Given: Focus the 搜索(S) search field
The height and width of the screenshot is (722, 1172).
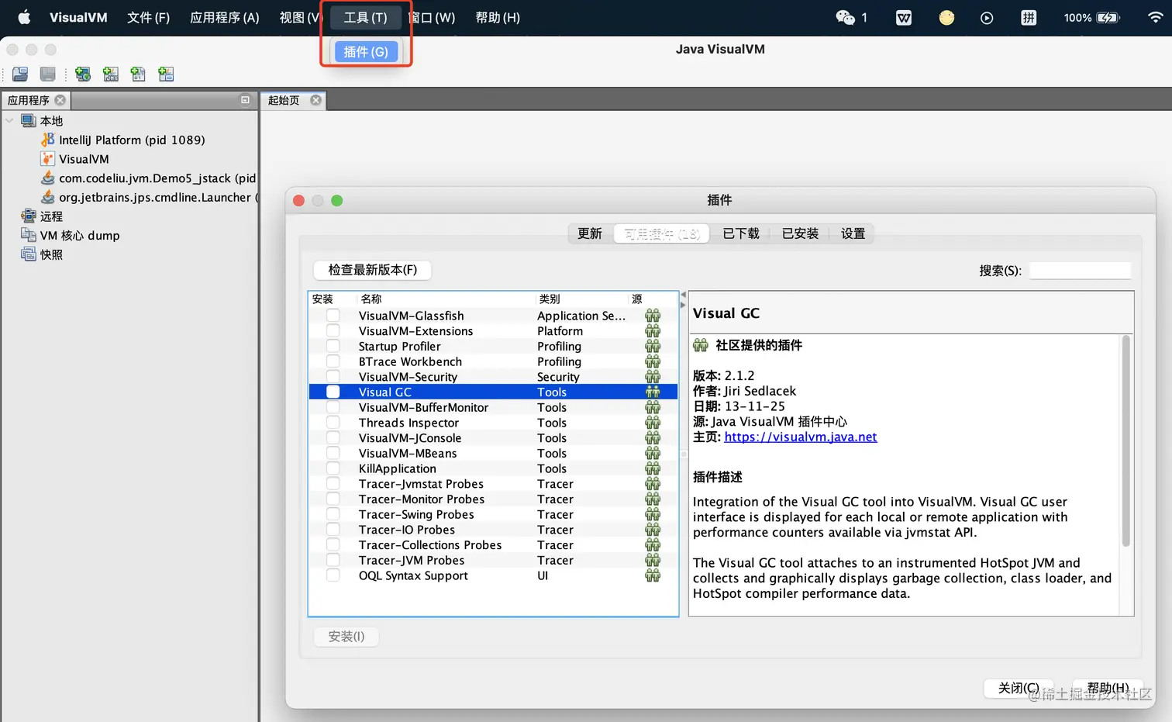Looking at the screenshot, I should click(1080, 271).
